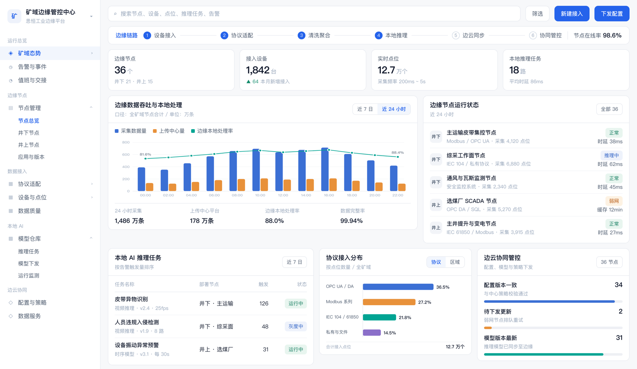Toggle 采集数据量 legend series
Screen dimensions: 637x369
coord(131,131)
